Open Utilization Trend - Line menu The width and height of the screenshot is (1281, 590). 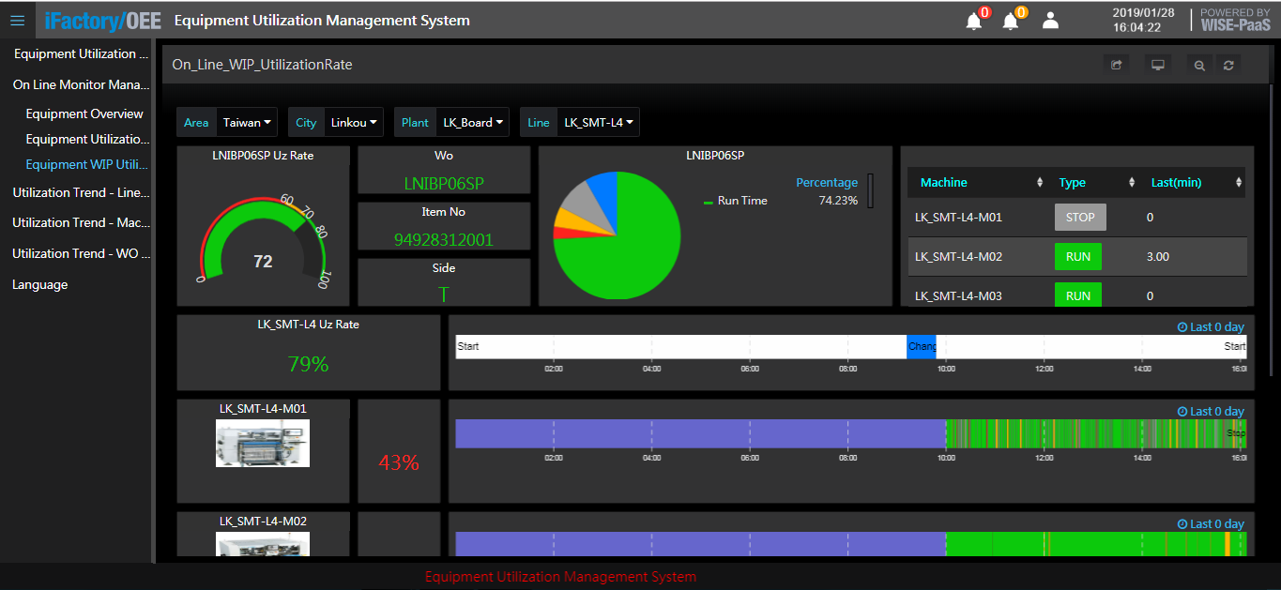tap(81, 192)
